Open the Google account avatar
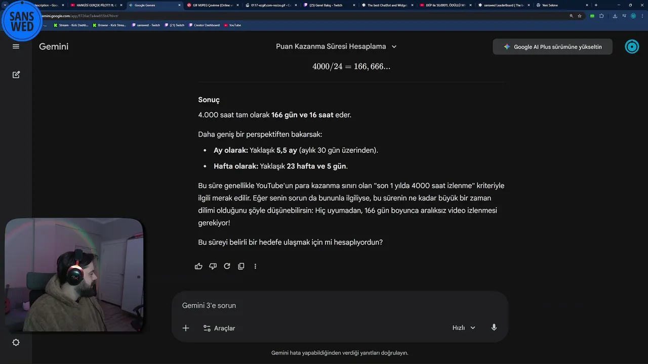The height and width of the screenshot is (364, 648). click(632, 47)
